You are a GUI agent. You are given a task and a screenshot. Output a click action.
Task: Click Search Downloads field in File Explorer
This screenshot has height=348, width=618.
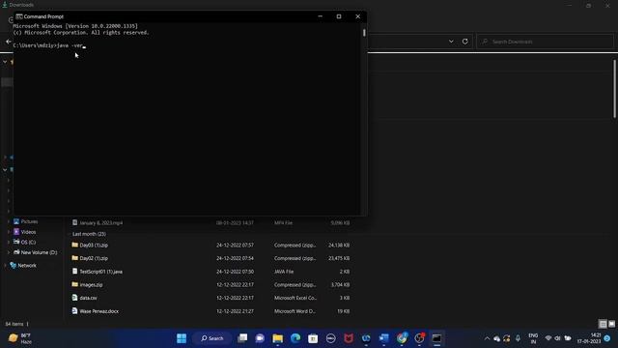click(546, 42)
